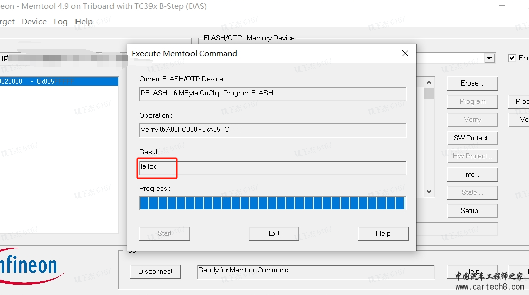The width and height of the screenshot is (529, 295).
Task: Click the State... button
Action: pos(472,192)
